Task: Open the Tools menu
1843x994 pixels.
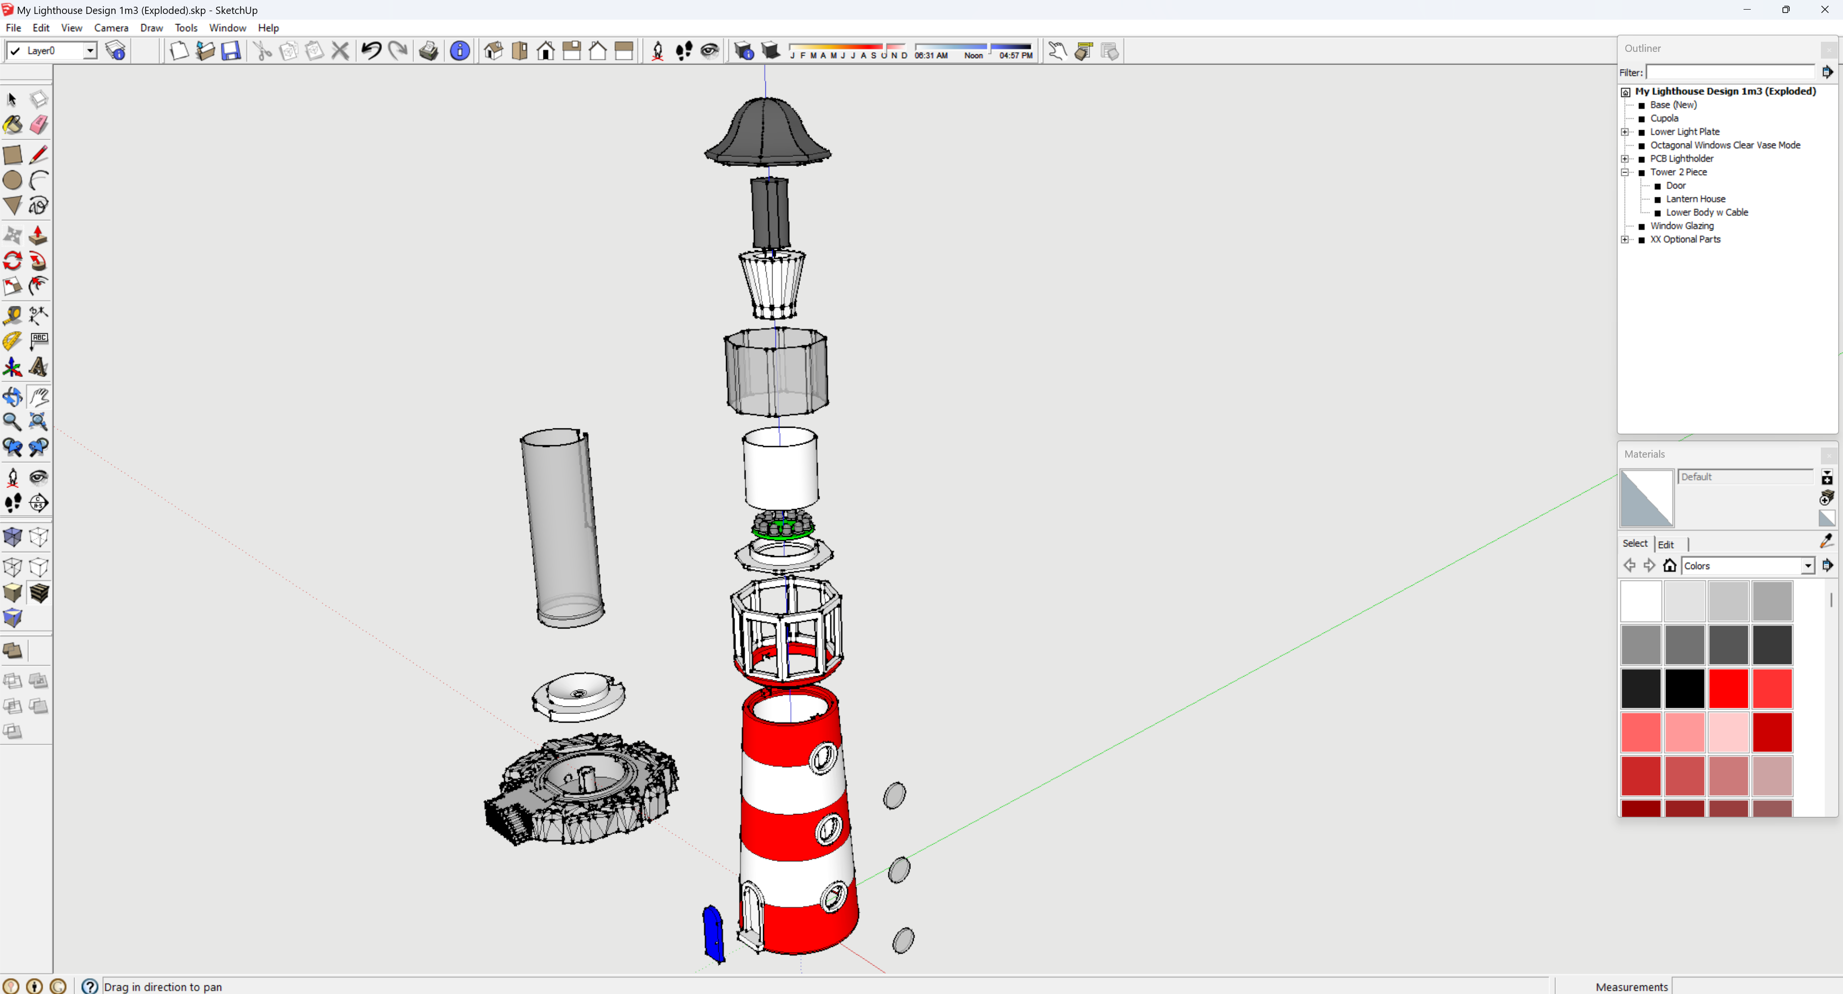Action: point(186,28)
